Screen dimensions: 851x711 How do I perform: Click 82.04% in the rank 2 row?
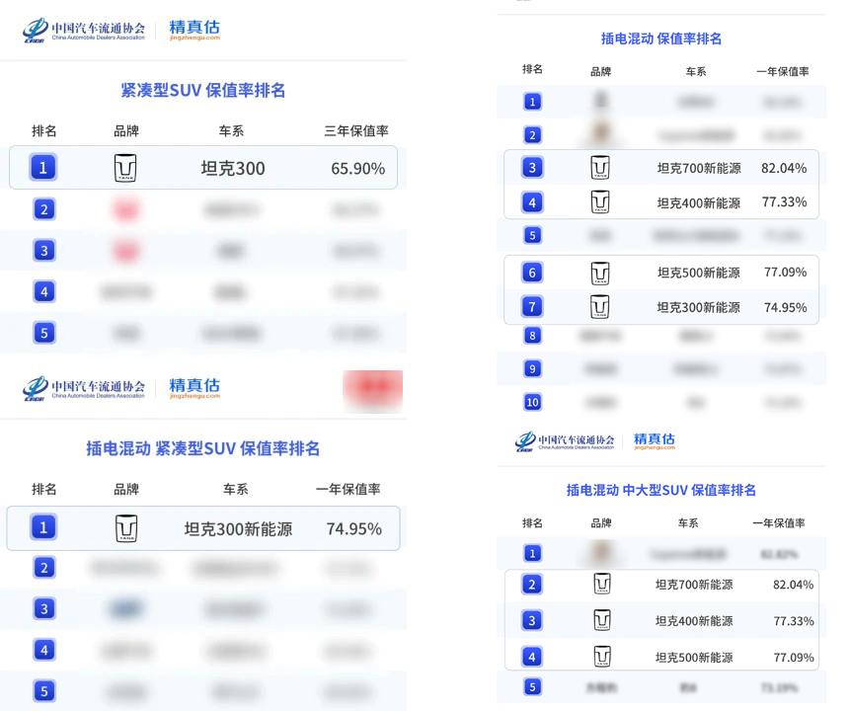pyautogui.click(x=793, y=585)
